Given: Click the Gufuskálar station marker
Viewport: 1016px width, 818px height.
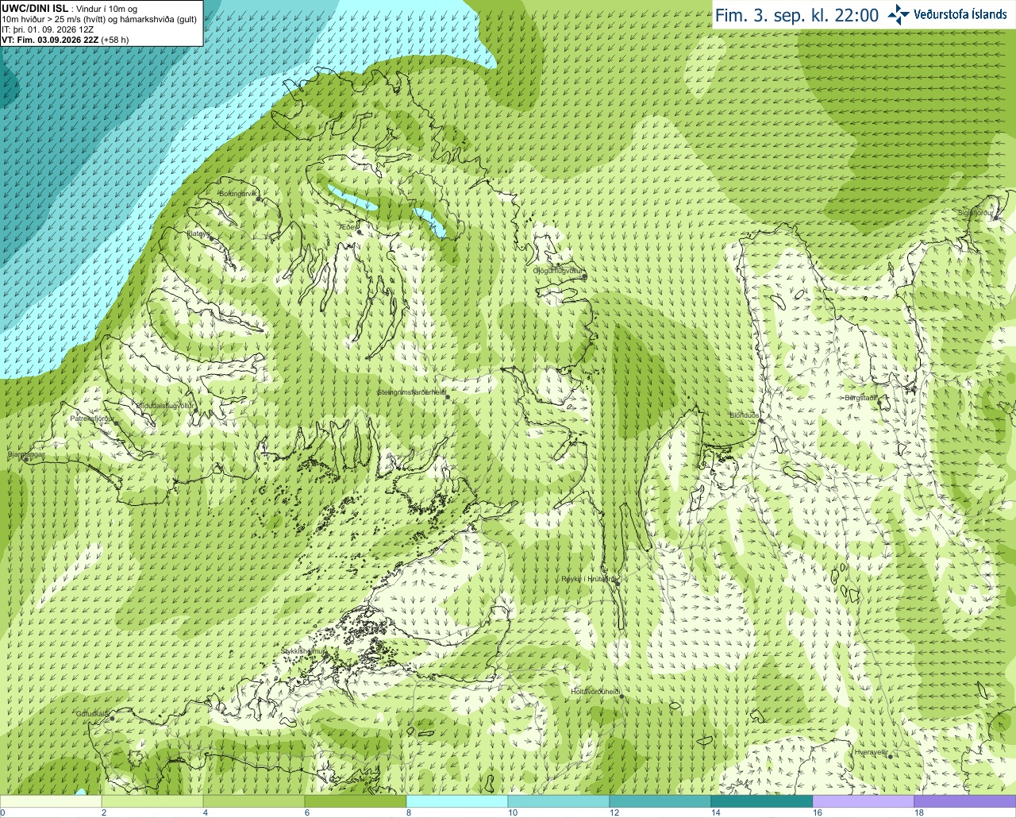Looking at the screenshot, I should (x=112, y=718).
